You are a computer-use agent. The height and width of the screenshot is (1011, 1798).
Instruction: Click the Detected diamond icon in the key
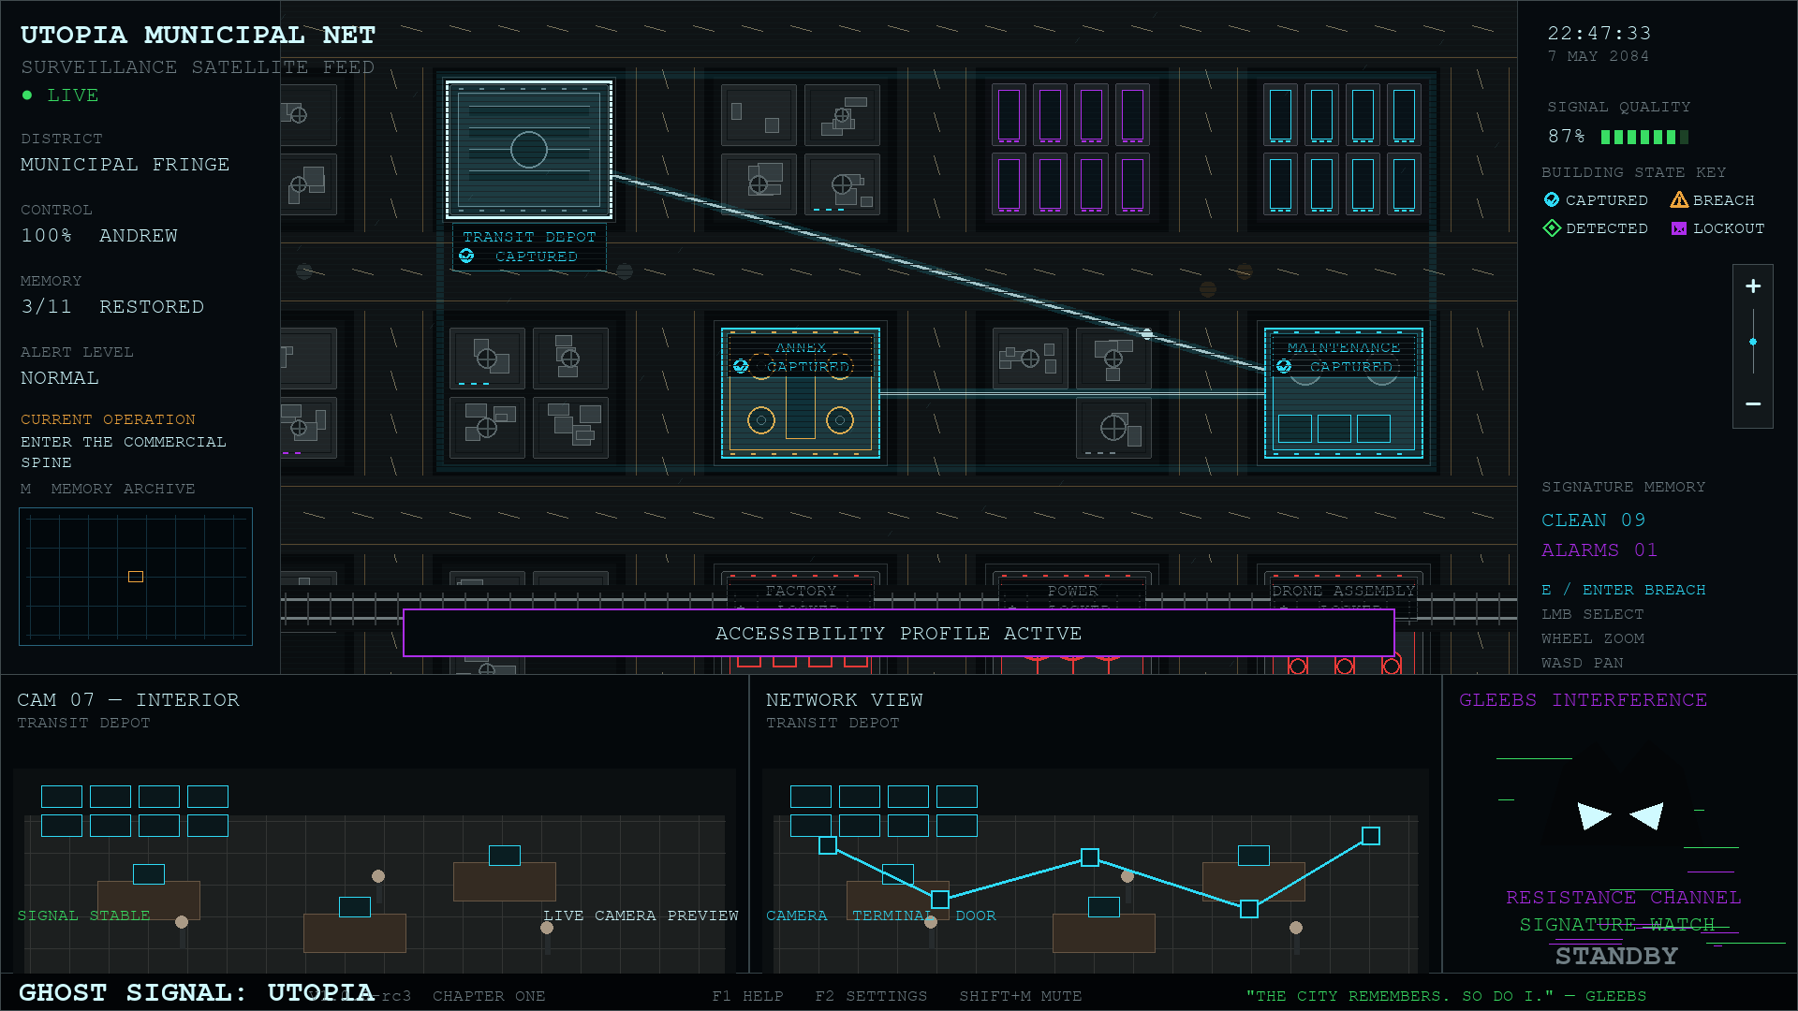[x=1552, y=227]
